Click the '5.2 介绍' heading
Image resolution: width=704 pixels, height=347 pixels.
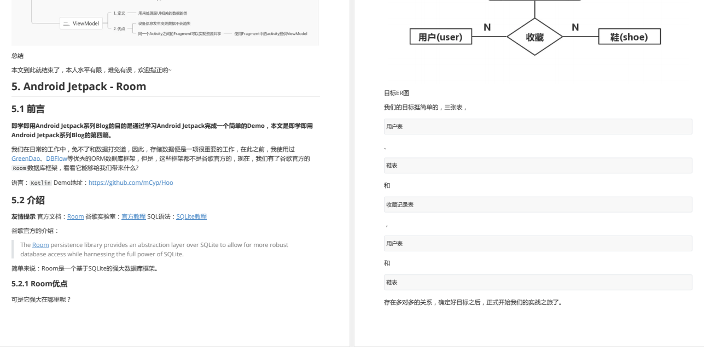coord(28,200)
